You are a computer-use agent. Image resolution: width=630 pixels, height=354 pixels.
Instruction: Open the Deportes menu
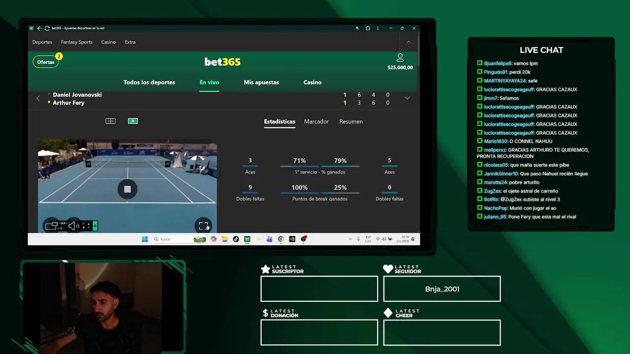coord(42,42)
